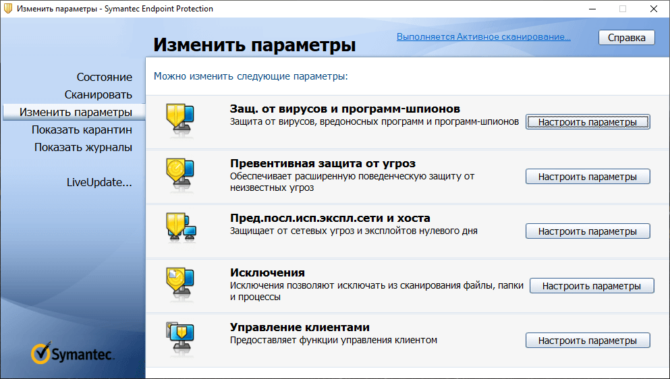Go to the Сканировать page
This screenshot has width=670, height=379.
[x=99, y=94]
